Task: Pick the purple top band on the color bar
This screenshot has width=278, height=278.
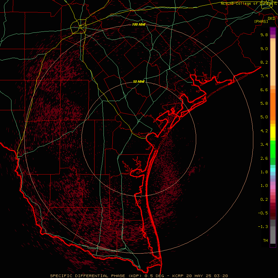Action: 273,31
